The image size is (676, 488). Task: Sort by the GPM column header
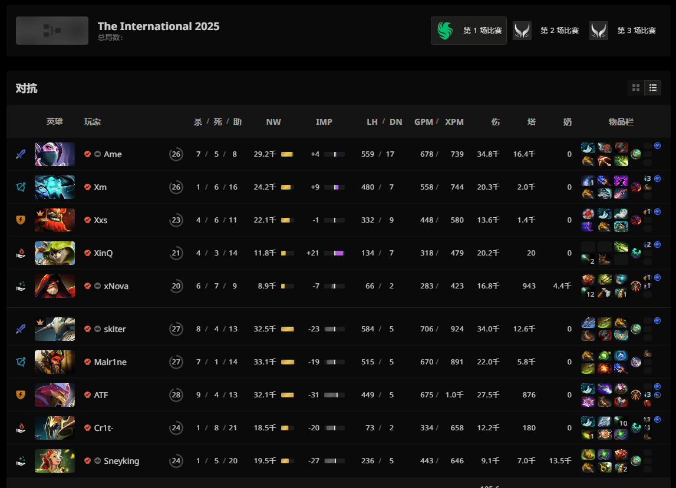pos(423,122)
